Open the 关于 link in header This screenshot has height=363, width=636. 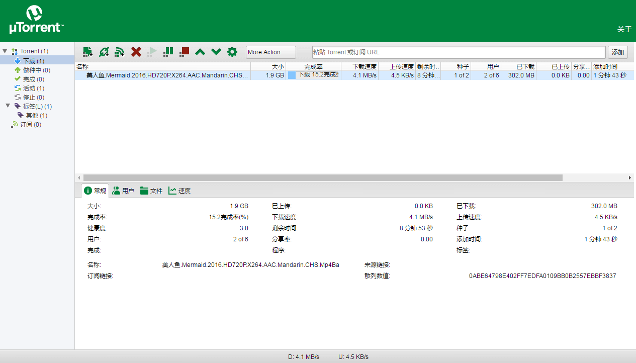click(624, 29)
